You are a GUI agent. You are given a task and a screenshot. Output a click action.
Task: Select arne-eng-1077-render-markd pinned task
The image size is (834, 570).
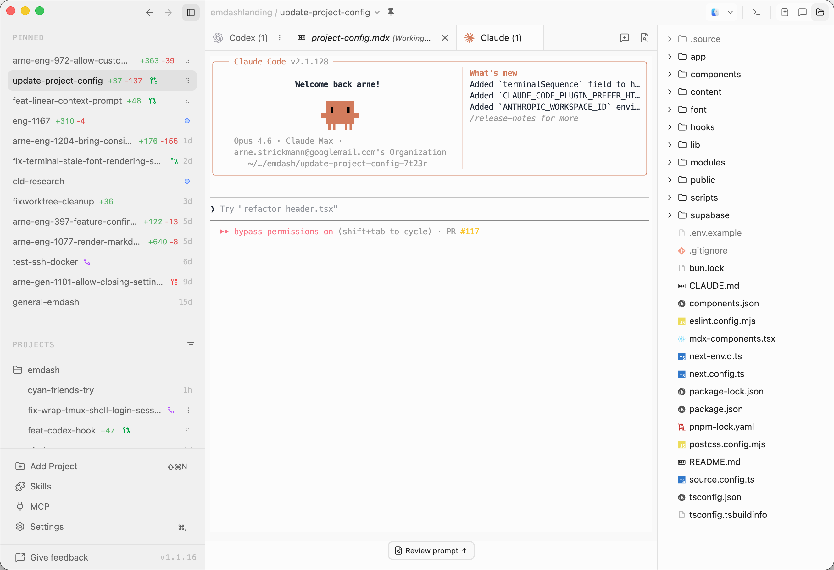pos(102,242)
